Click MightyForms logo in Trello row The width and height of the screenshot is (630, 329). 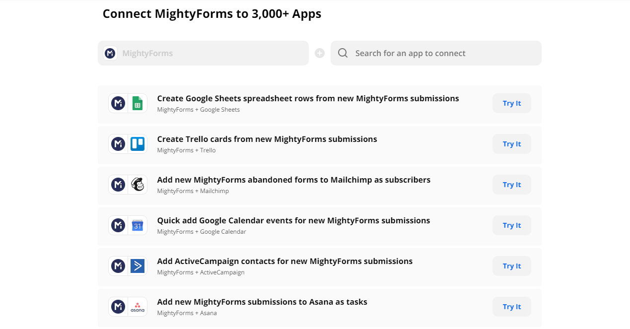coord(118,144)
